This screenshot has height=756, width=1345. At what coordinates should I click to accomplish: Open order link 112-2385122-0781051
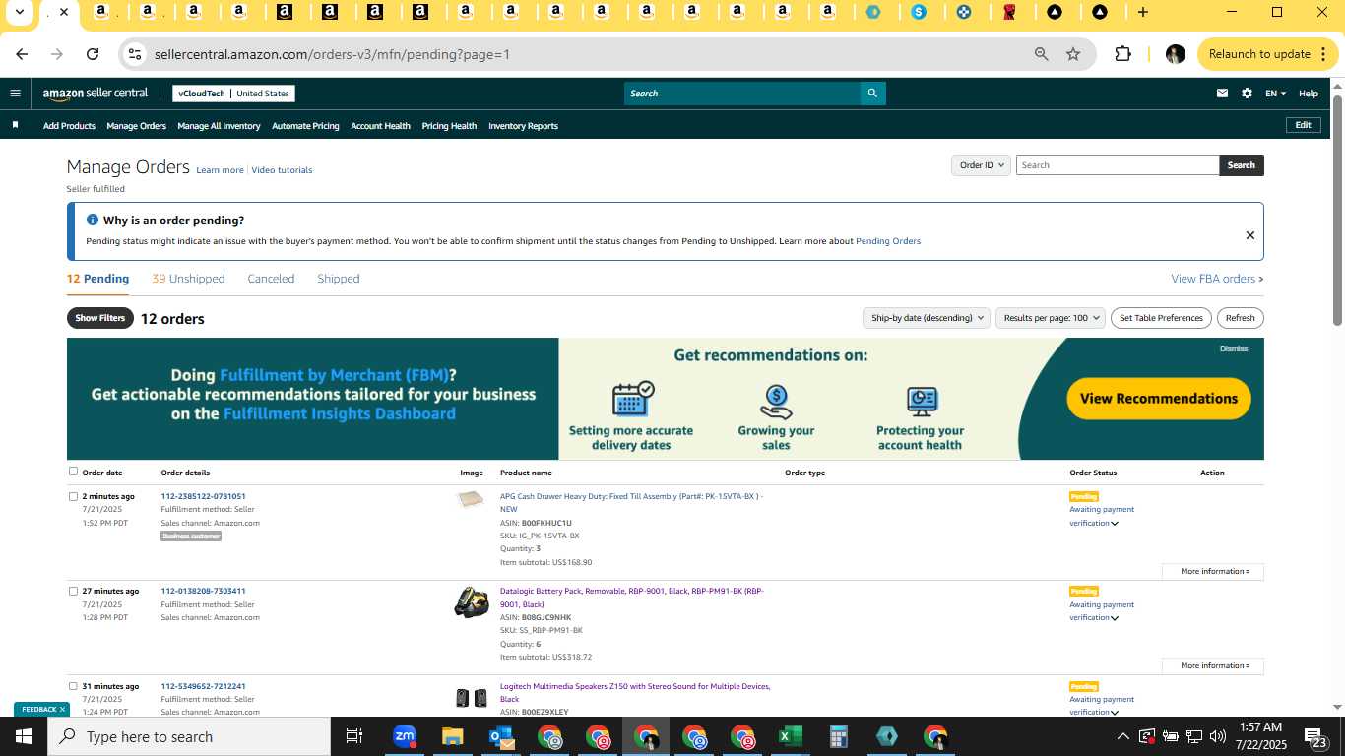203,496
